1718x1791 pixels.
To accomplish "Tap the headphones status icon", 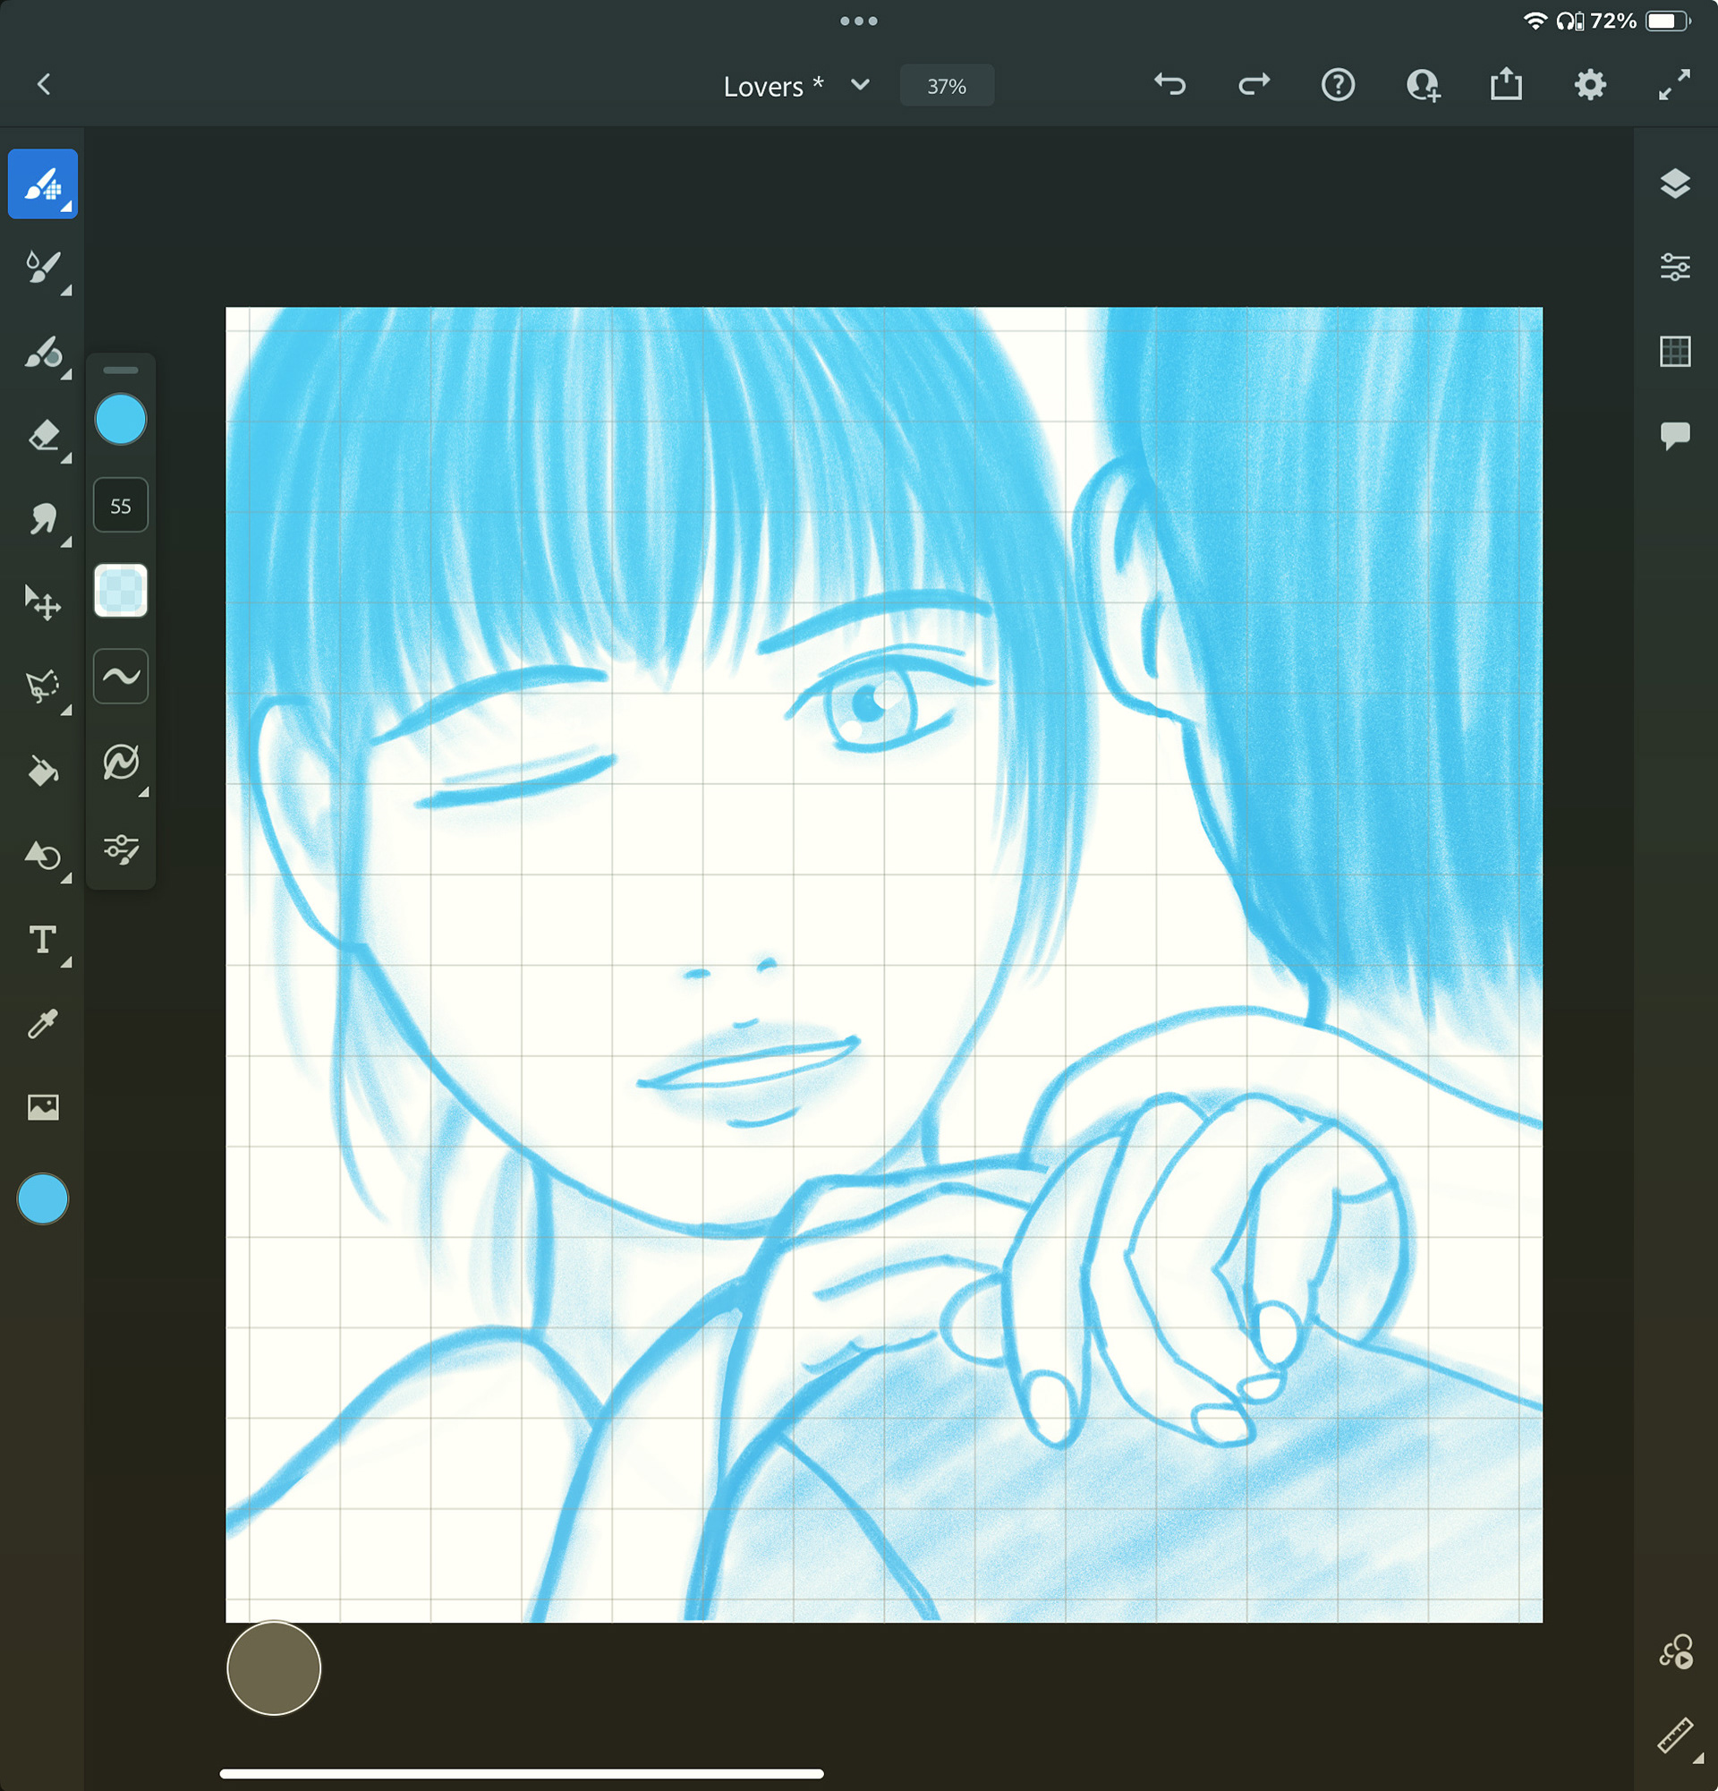I will pyautogui.click(x=1570, y=20).
